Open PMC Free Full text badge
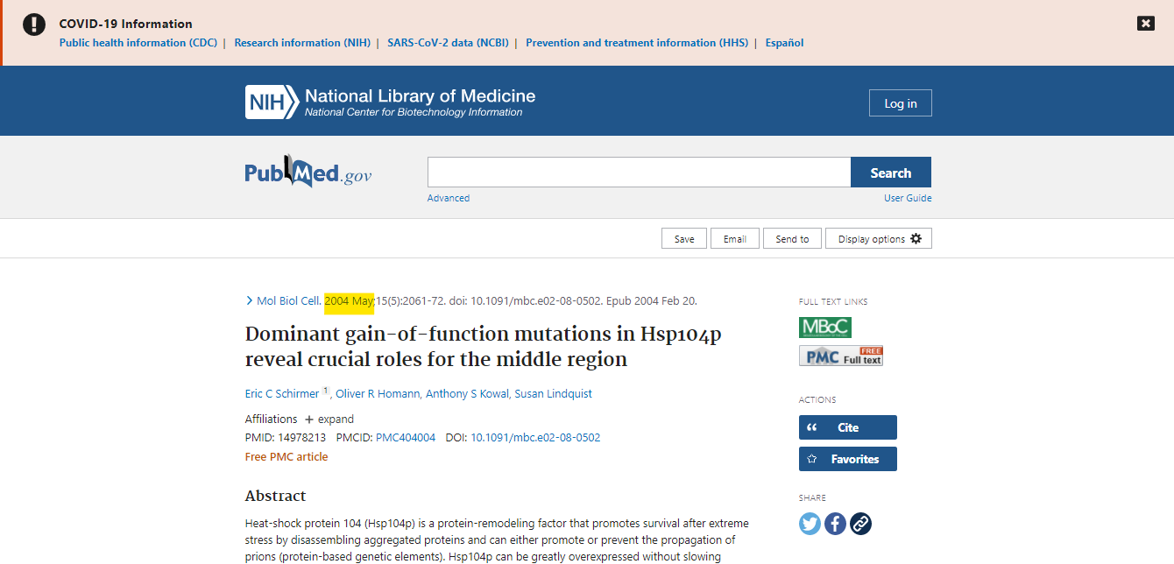 point(841,356)
